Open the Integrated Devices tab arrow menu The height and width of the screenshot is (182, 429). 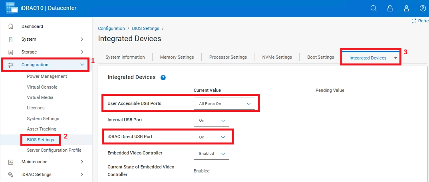(x=395, y=58)
